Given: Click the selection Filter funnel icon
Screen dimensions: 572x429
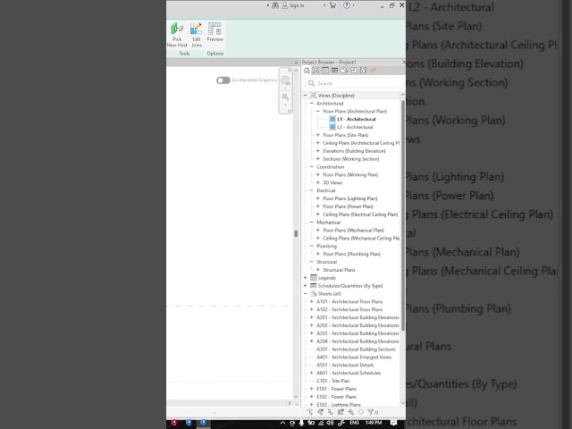Looking at the screenshot, I should pos(372,412).
